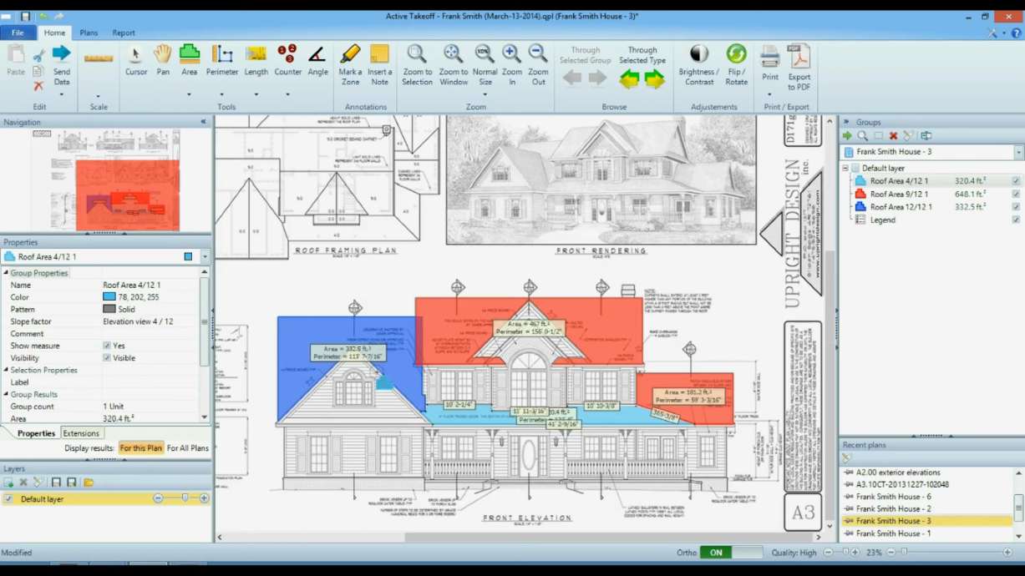Viewport: 1025px width, 576px height.
Task: Toggle visibility checkbox for Roof Area 12/12 1
Action: [1016, 207]
